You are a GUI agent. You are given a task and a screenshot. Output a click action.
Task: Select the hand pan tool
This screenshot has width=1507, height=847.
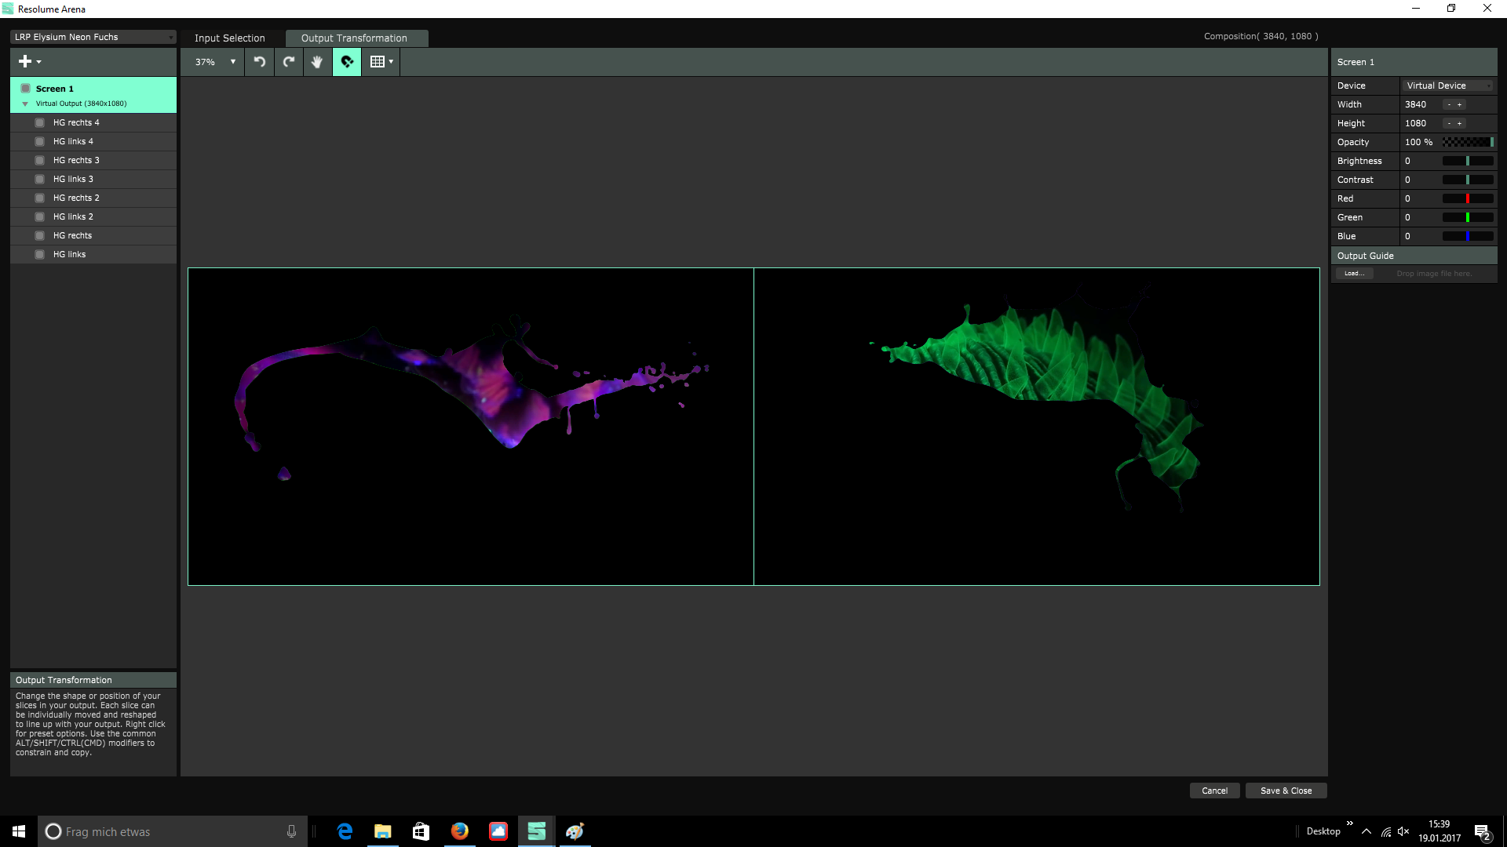pyautogui.click(x=317, y=62)
